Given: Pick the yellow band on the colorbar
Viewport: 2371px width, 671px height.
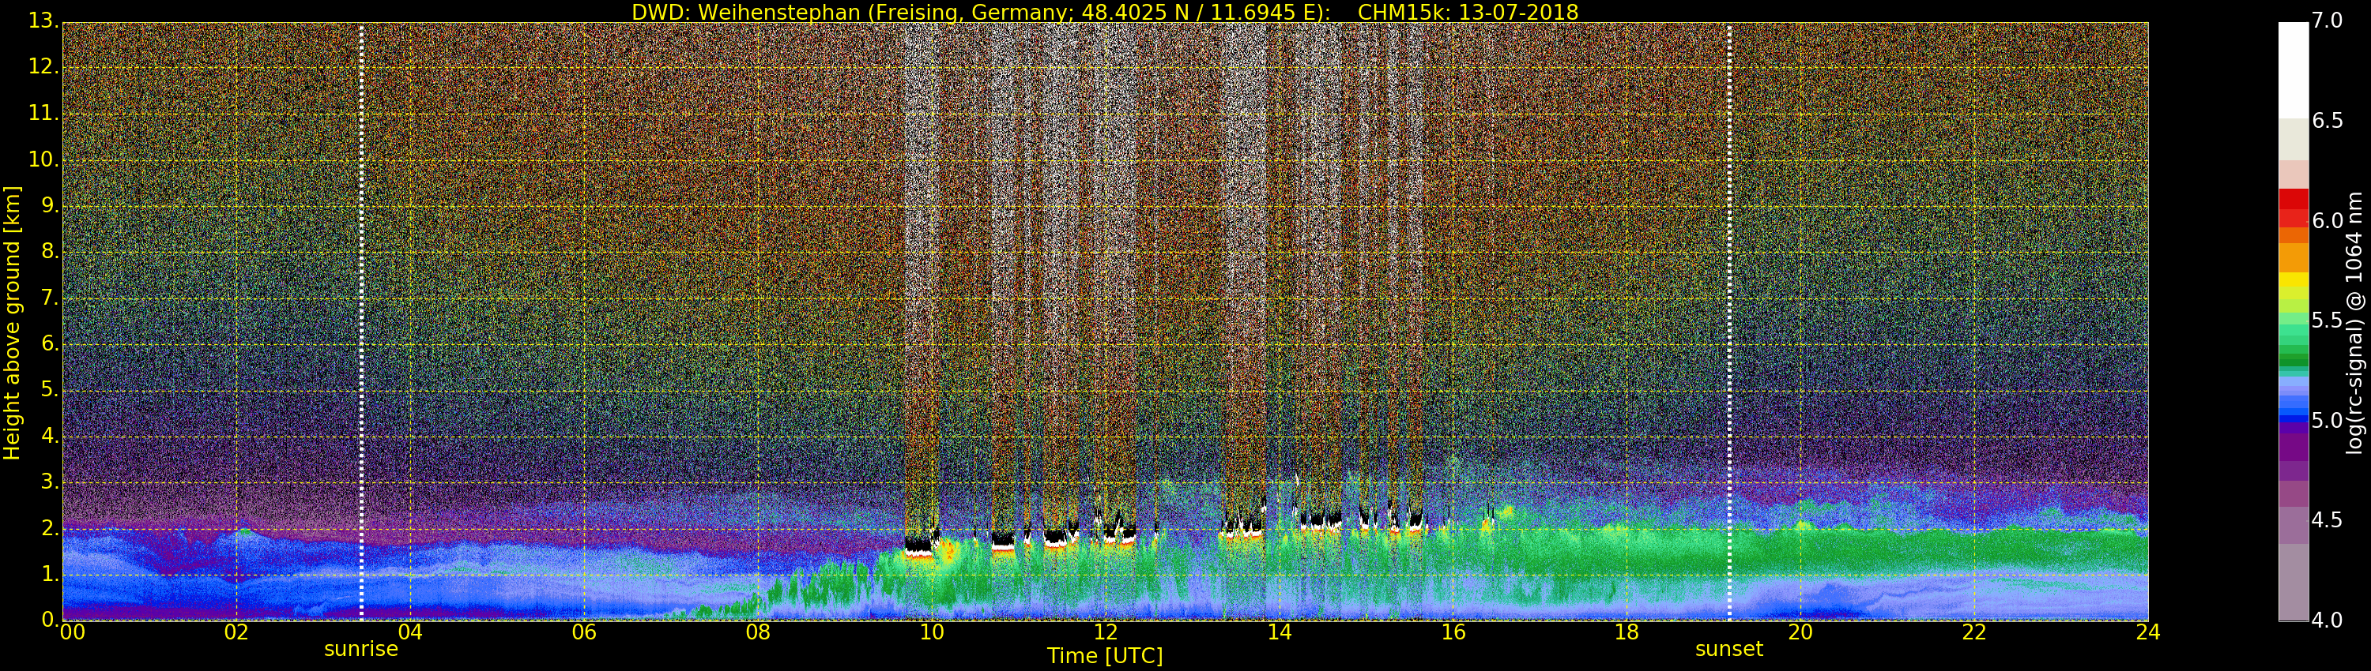Looking at the screenshot, I should pyautogui.click(x=2293, y=281).
